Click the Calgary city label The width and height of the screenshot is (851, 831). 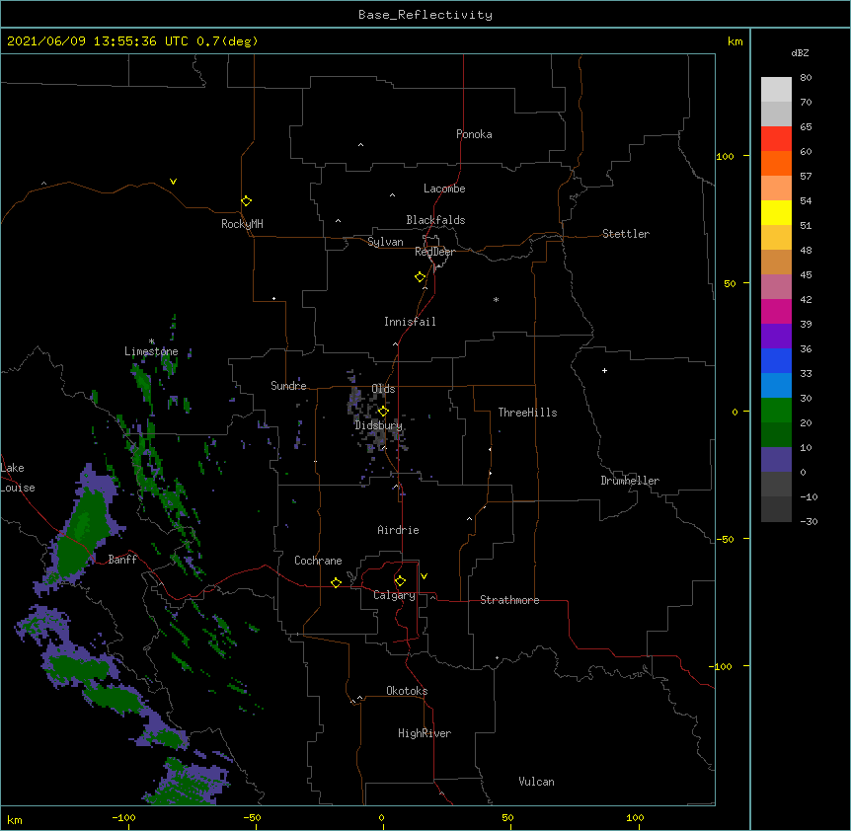point(394,595)
